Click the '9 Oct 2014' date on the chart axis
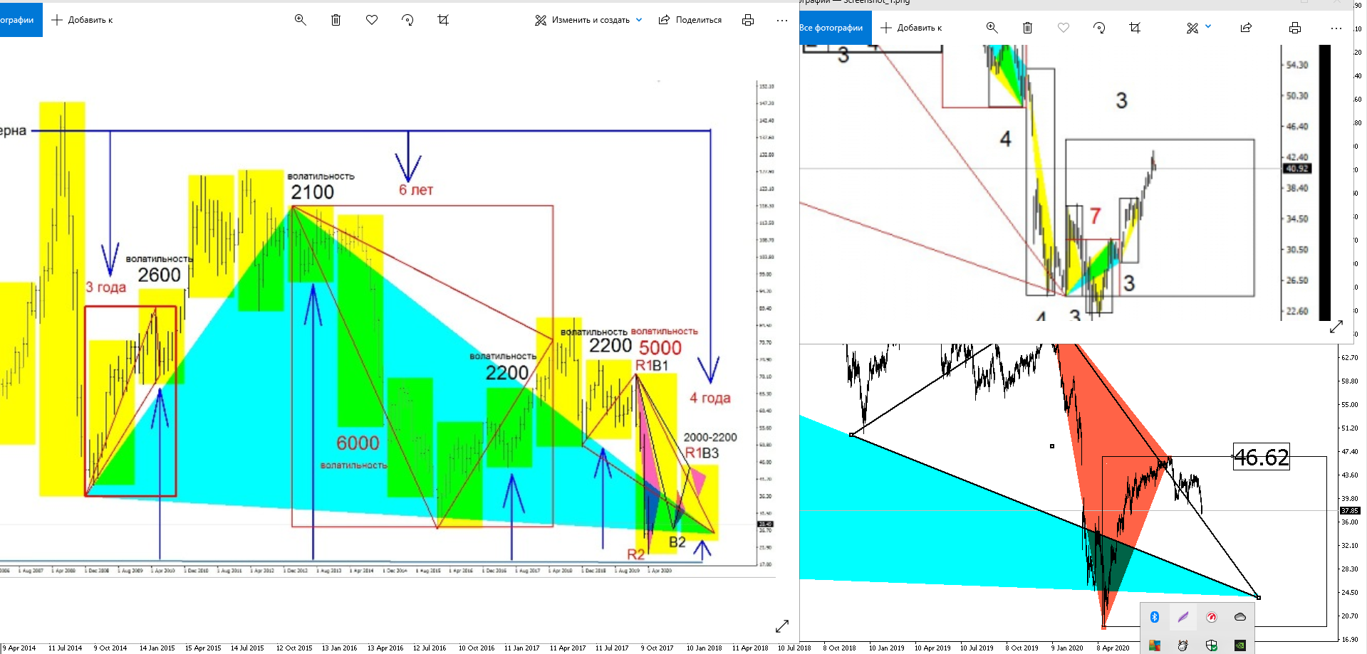1367x654 pixels. click(110, 648)
